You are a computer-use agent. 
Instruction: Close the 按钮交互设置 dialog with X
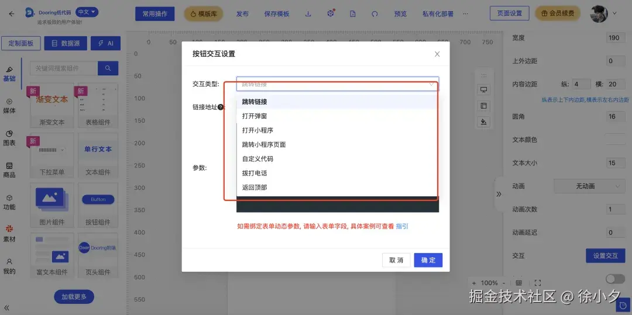(437, 54)
